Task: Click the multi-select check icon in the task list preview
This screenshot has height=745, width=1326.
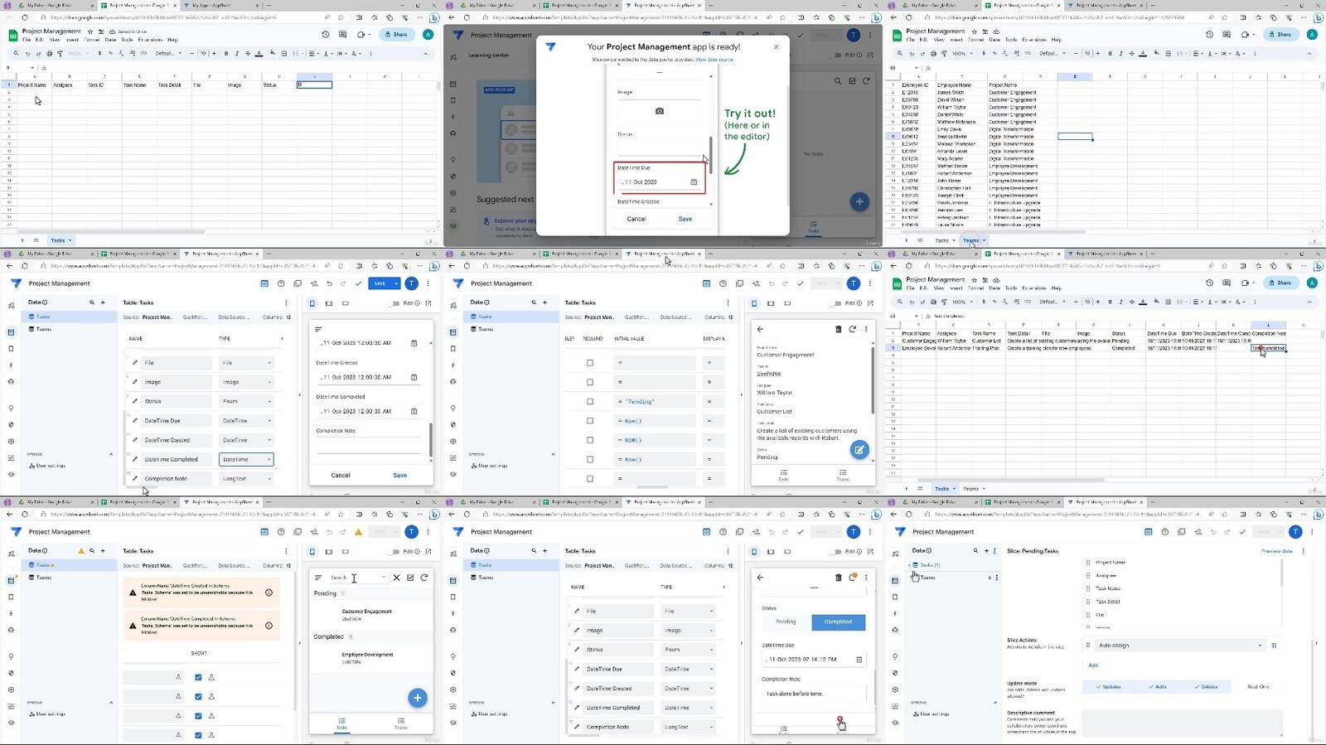Action: pyautogui.click(x=410, y=578)
